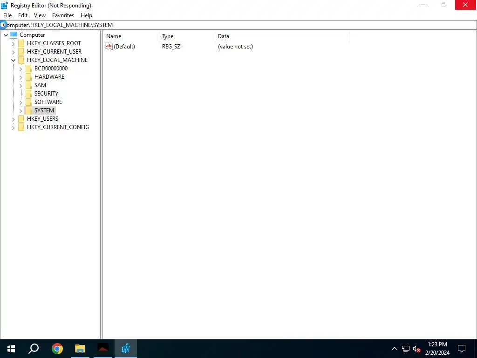Show hidden system tray icons
Viewport: 477px width, 358px height.
tap(394, 349)
